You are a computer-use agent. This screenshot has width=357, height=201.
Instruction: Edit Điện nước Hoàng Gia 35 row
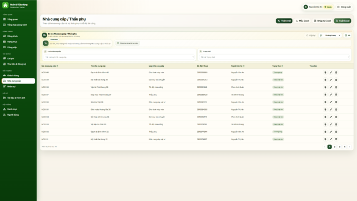click(x=331, y=110)
